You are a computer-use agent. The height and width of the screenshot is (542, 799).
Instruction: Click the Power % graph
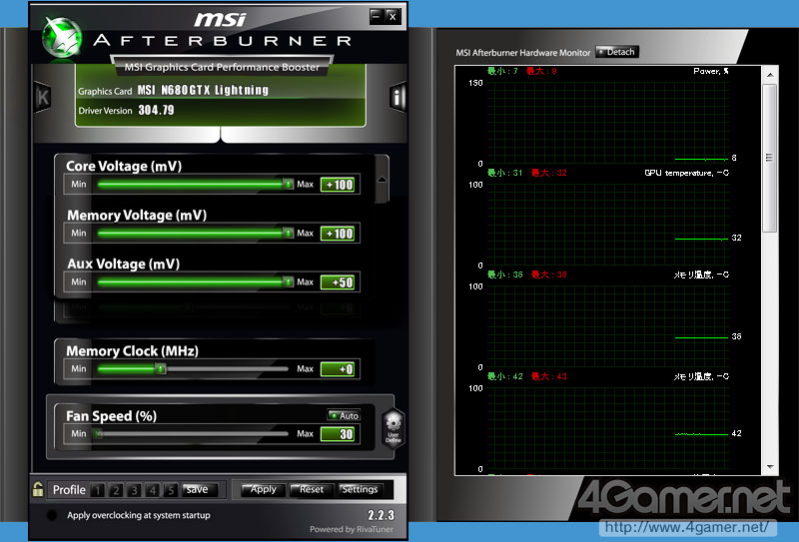(x=607, y=123)
